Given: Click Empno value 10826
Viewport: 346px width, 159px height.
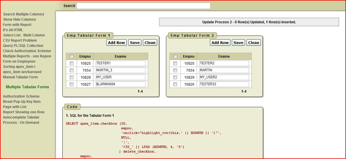Looking at the screenshot, I should (189, 84).
